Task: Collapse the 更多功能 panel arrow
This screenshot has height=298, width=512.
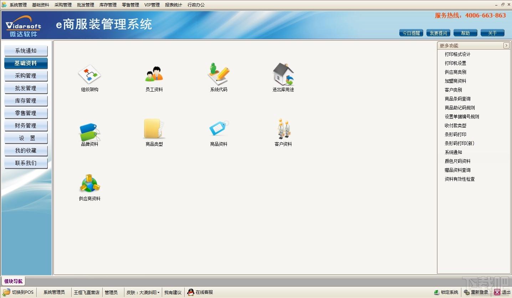Action: coord(506,45)
